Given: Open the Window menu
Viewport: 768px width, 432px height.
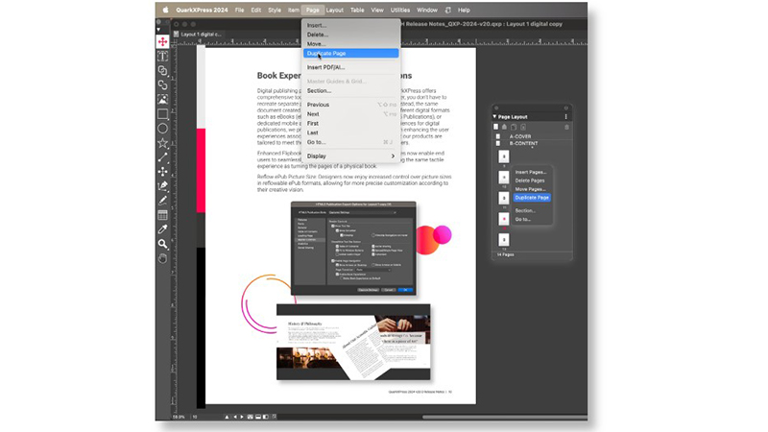Looking at the screenshot, I should point(427,10).
